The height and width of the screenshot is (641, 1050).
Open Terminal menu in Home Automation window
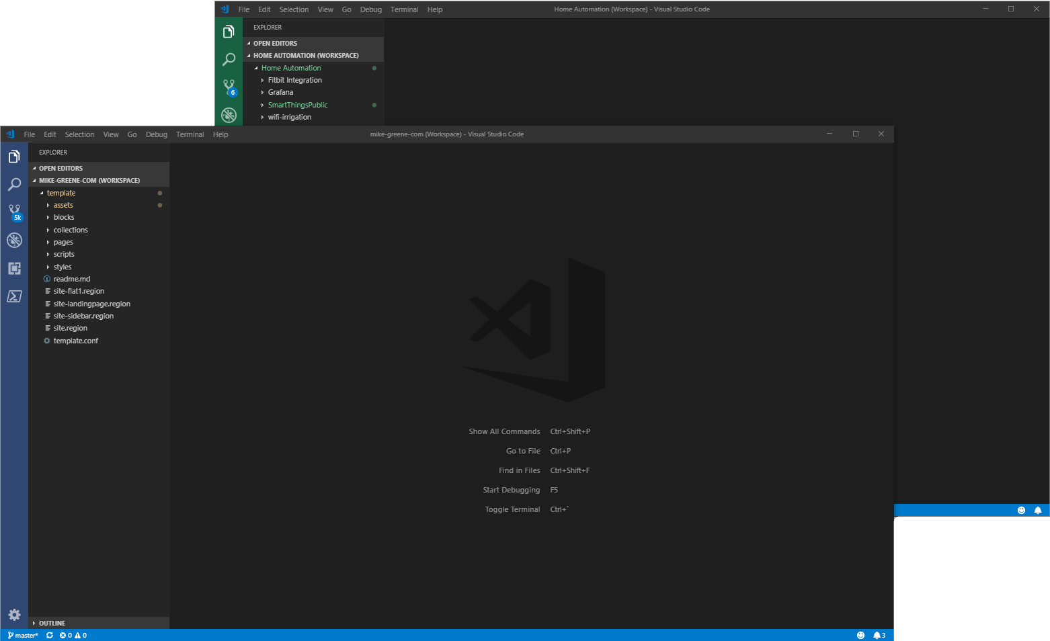click(405, 9)
